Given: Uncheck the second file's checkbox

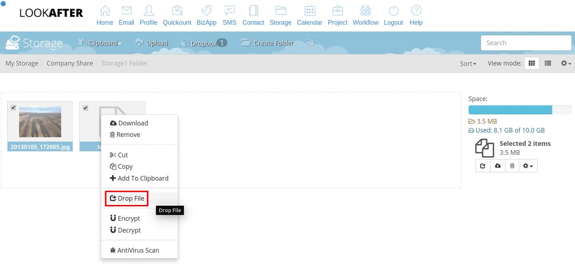Looking at the screenshot, I should 86,107.
